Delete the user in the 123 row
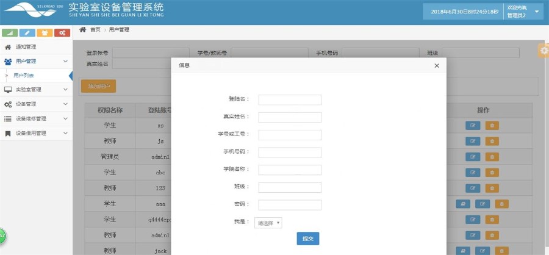Screen dimensions: 549x255 click(x=492, y=188)
